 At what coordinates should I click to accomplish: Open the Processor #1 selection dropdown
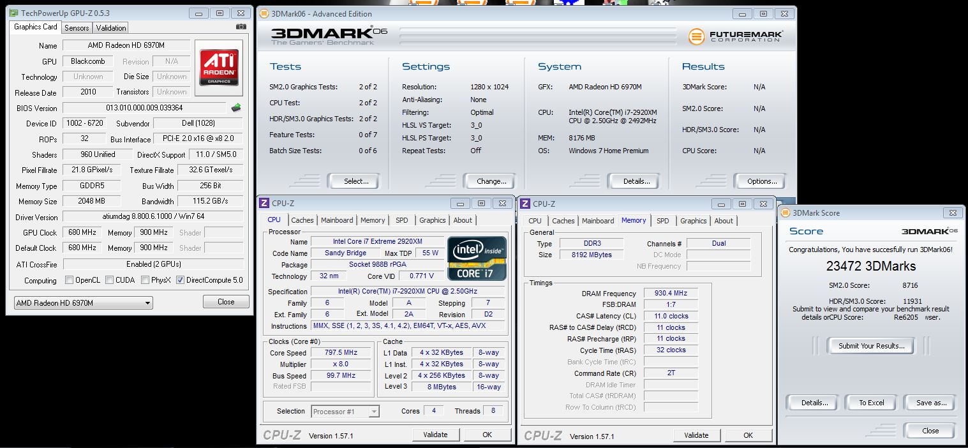(x=345, y=412)
